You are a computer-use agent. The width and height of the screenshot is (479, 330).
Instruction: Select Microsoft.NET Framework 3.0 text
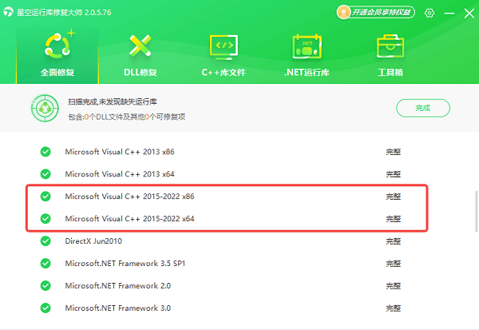point(118,308)
